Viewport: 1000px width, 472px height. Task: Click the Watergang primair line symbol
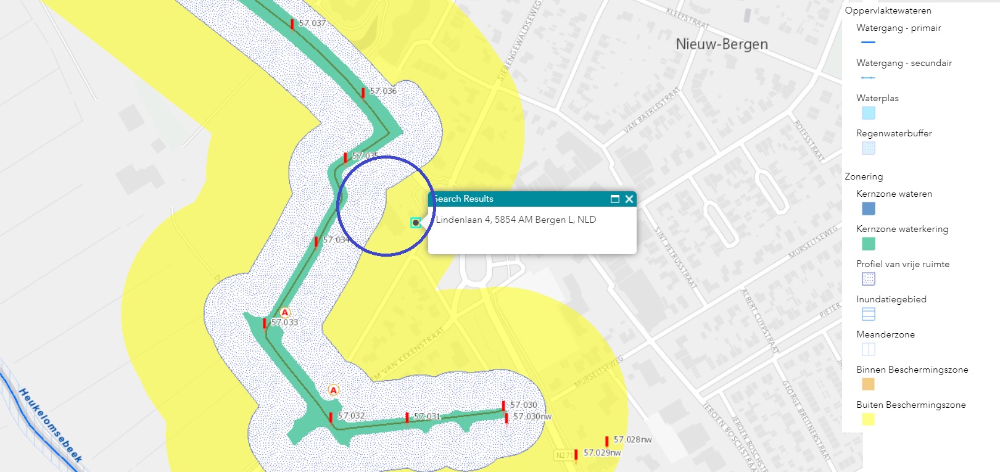868,42
